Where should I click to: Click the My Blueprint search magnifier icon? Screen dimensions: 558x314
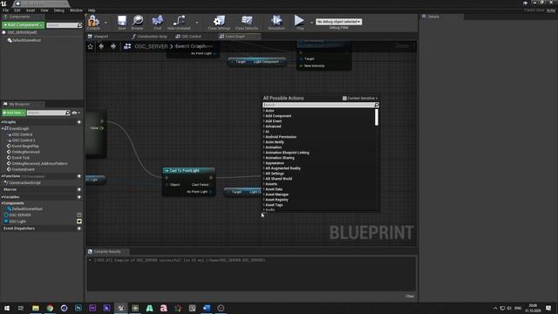(x=68, y=113)
